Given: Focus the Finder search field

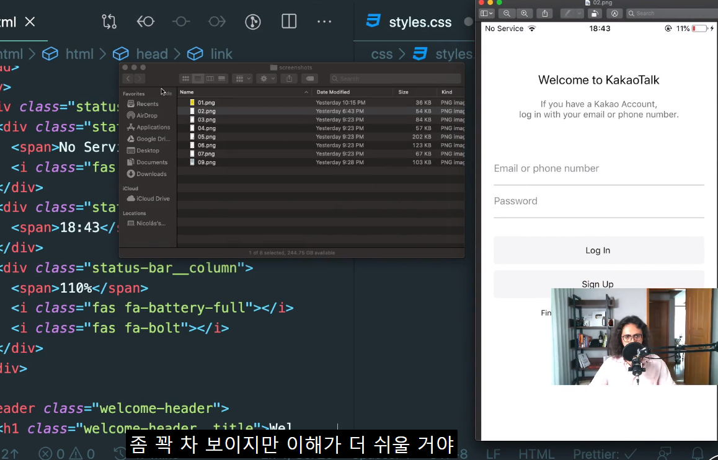Looking at the screenshot, I should coord(395,79).
